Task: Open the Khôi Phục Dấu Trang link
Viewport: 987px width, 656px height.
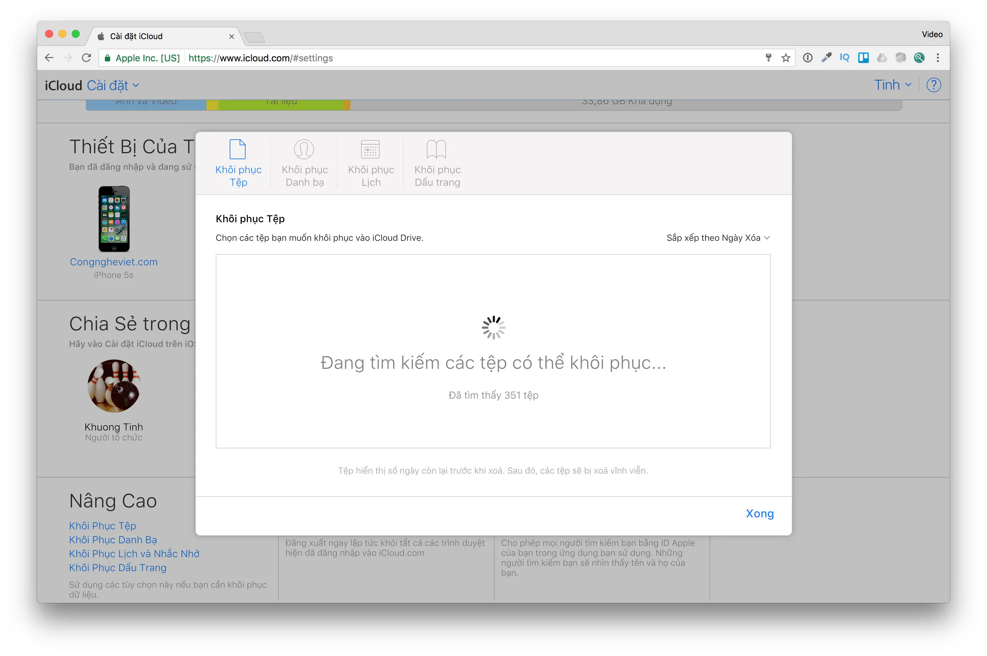Action: tap(118, 568)
